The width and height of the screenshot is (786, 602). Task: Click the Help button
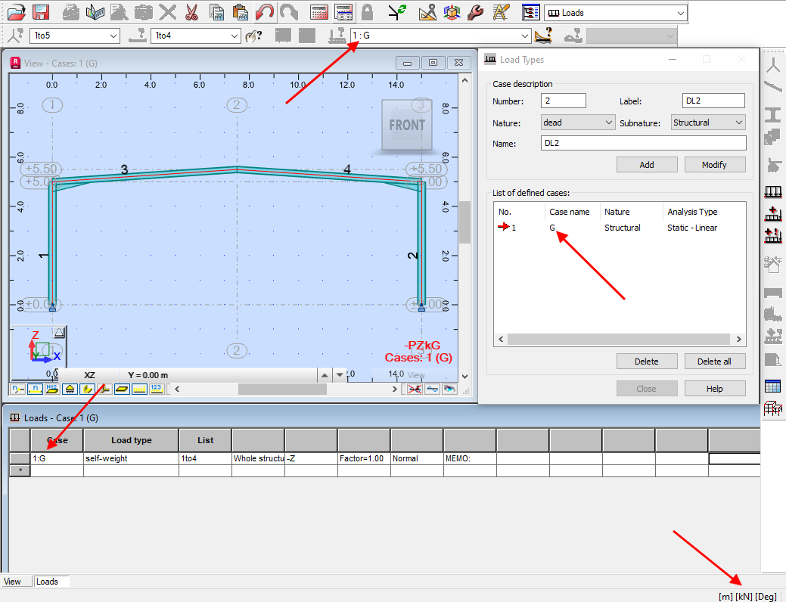point(714,389)
